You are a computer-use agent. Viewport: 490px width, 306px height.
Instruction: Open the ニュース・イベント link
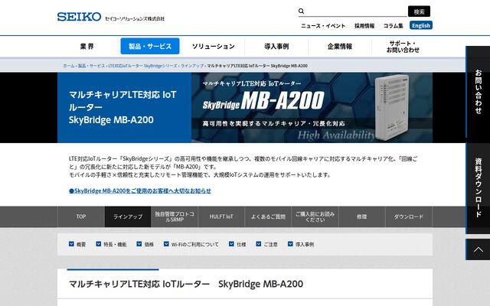click(x=323, y=26)
